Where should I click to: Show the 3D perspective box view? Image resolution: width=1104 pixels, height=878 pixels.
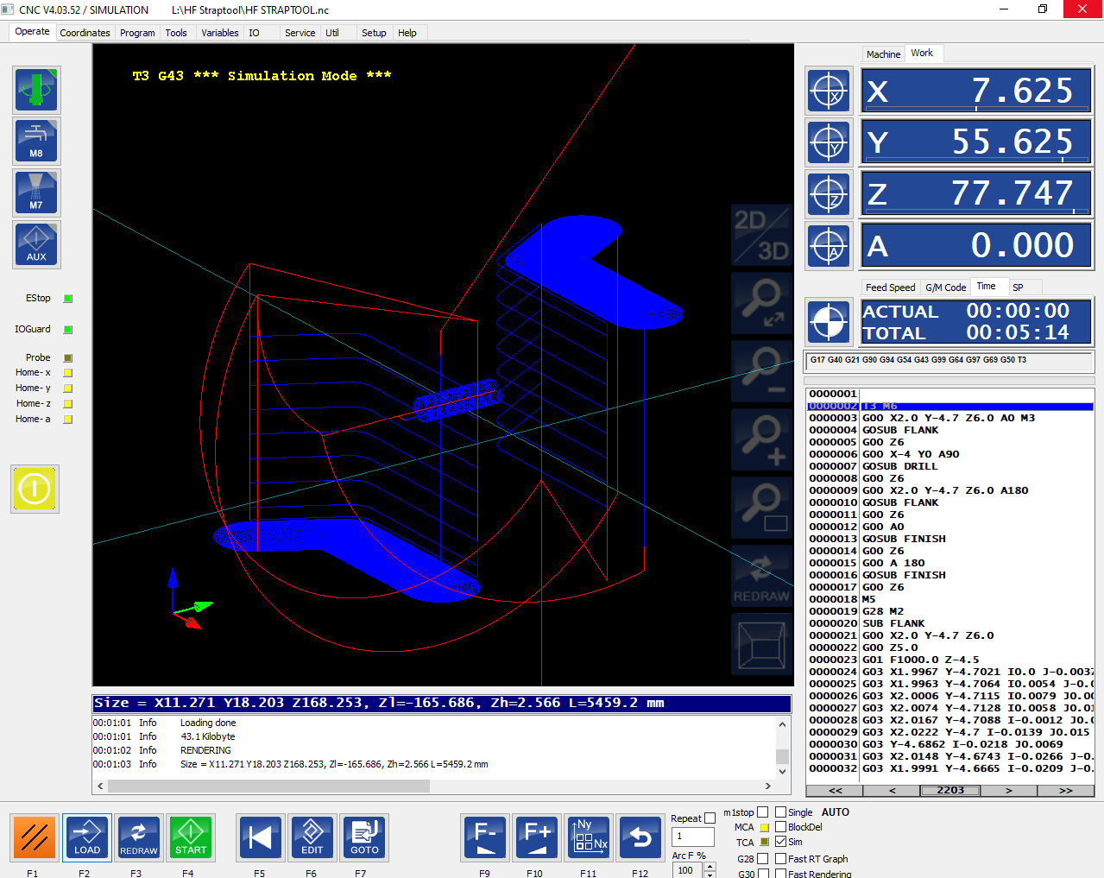761,644
